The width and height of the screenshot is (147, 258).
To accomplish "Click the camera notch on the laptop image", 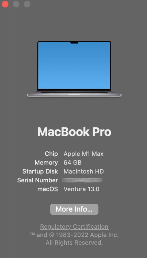I will [x=74, y=43].
